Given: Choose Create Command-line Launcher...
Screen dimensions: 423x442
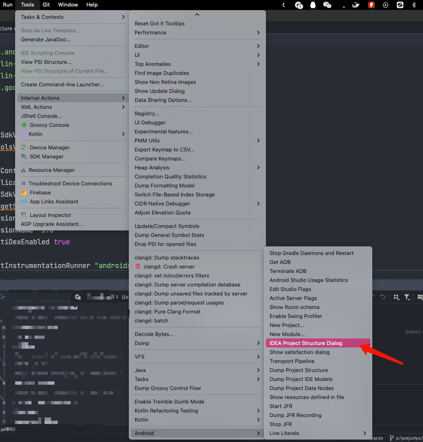Looking at the screenshot, I should click(73, 85).
